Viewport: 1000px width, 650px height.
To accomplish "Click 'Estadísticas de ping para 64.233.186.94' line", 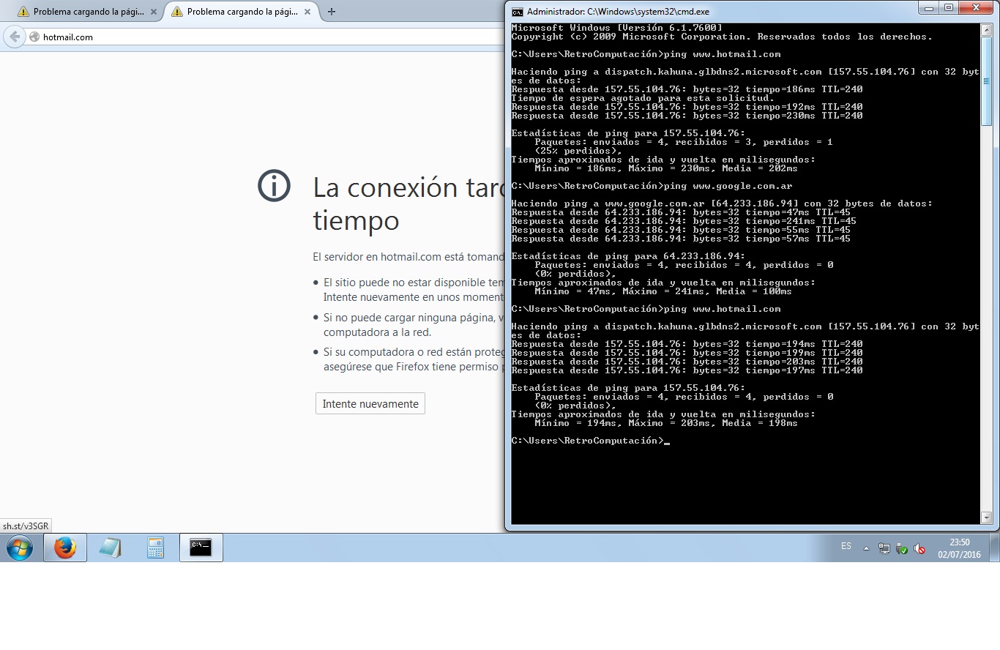I will [628, 256].
